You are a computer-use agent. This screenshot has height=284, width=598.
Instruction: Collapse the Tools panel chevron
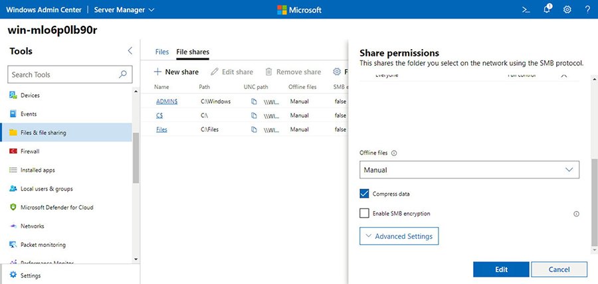pos(130,51)
